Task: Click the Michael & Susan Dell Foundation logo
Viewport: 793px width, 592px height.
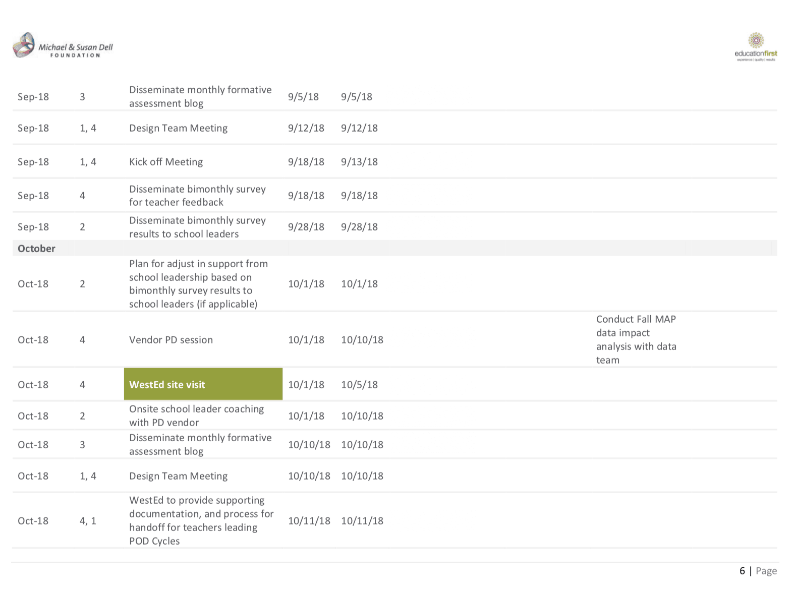Action: coord(63,46)
